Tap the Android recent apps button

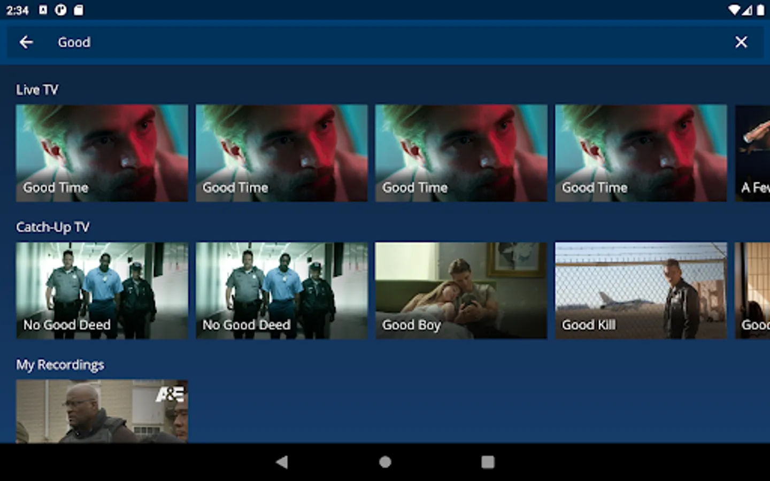488,462
